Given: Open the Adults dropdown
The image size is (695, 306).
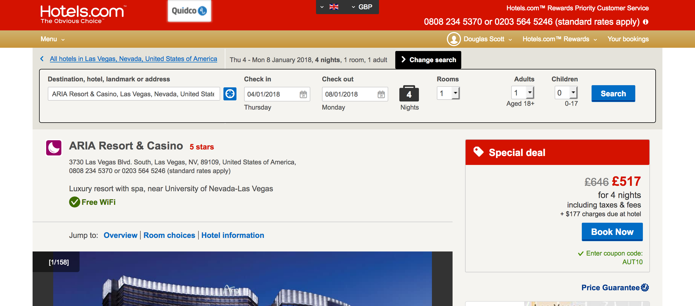Looking at the screenshot, I should point(523,93).
